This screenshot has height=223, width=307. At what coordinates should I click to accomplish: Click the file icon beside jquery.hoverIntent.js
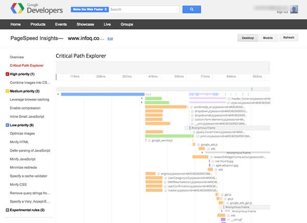194,132
